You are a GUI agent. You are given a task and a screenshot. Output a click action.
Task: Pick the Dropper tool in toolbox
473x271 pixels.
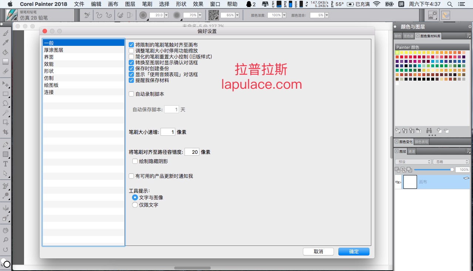pos(6,43)
